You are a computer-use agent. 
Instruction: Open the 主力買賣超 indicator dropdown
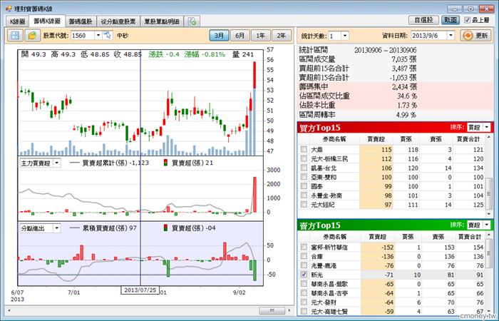pos(56,163)
